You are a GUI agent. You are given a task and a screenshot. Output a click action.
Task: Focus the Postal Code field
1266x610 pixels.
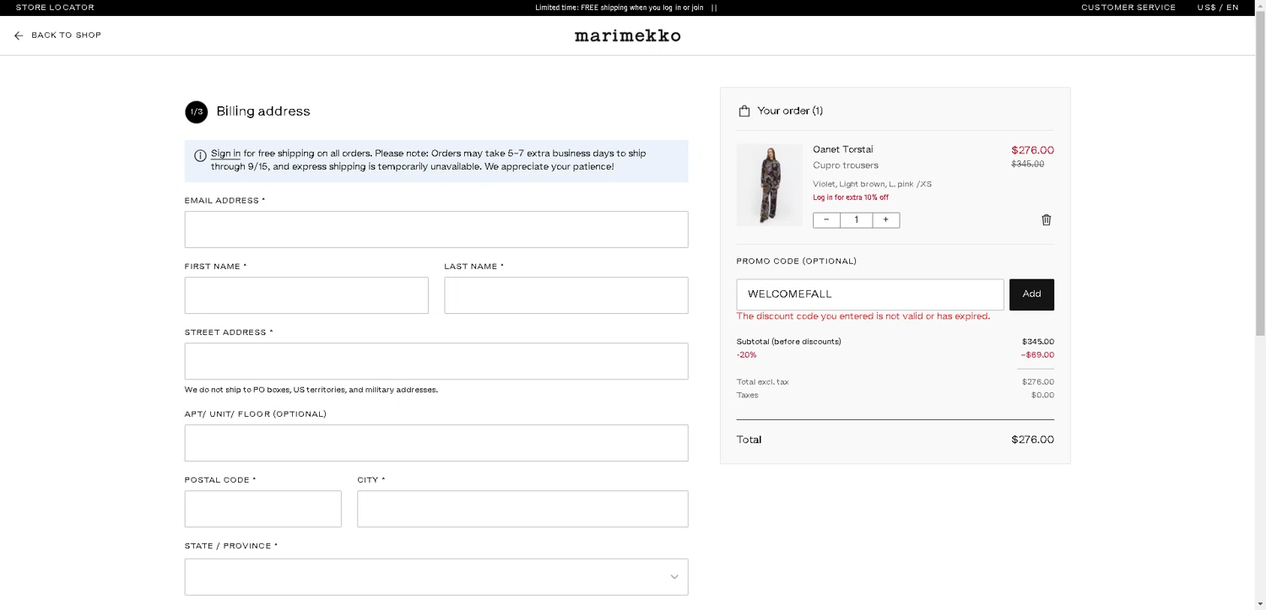coord(263,509)
